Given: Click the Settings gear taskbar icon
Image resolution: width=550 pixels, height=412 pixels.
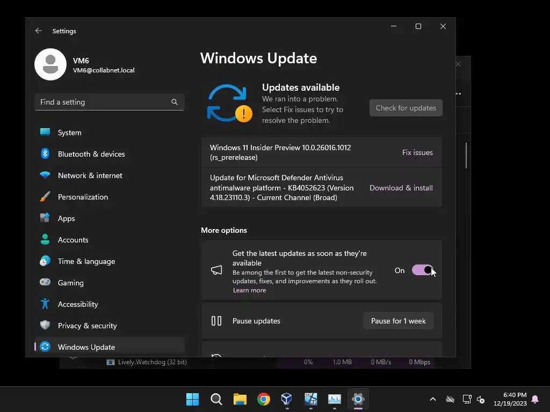Looking at the screenshot, I should coord(358,399).
